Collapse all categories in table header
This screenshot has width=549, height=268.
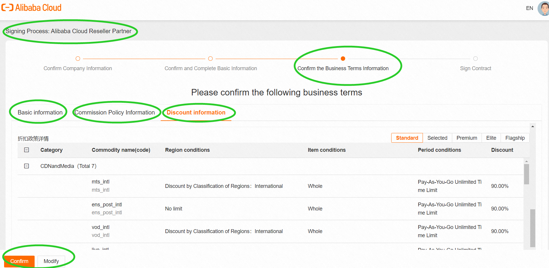point(26,150)
